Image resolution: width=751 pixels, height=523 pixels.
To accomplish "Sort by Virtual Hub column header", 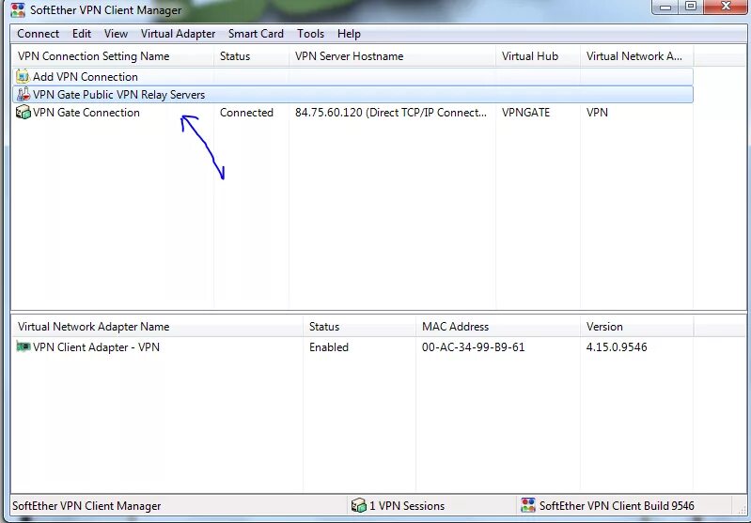I will [538, 56].
